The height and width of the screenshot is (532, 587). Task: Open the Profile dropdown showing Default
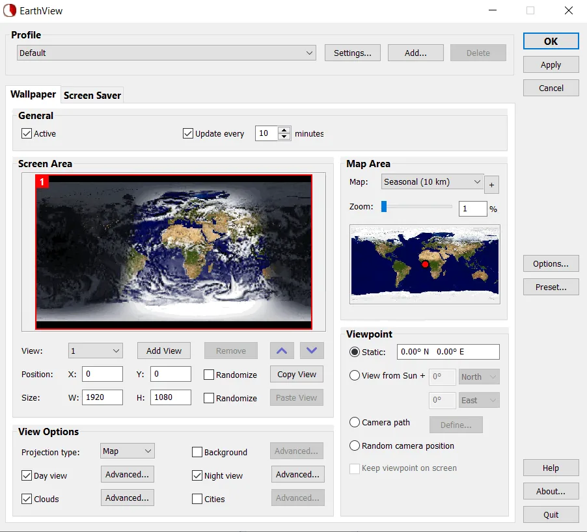166,53
